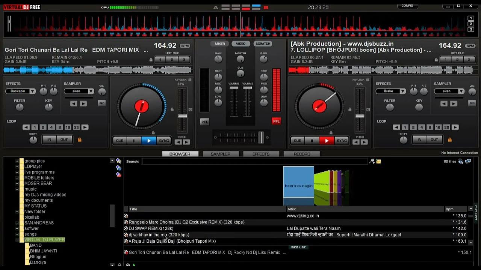Click the left deck pitch slider handle
This screenshot has height=270, width=481.
(183, 116)
